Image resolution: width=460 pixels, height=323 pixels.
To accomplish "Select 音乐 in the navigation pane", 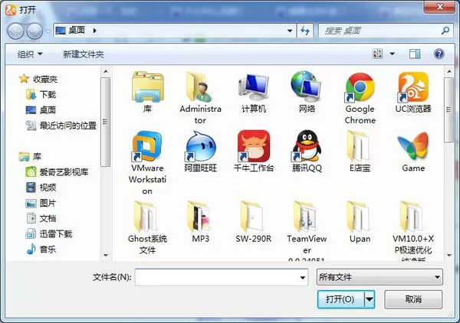I will [x=41, y=250].
